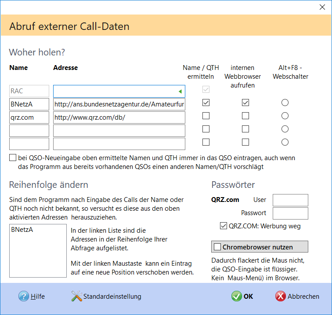The width and height of the screenshot is (332, 315).
Task: Click the Standardeinstellung button text
Action: pos(112,297)
